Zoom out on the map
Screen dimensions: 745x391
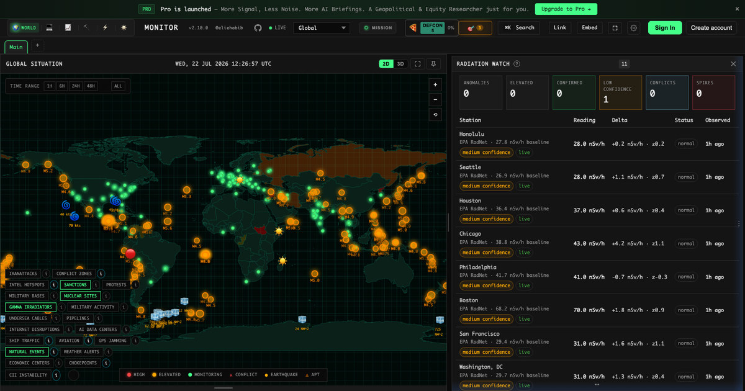pyautogui.click(x=436, y=99)
